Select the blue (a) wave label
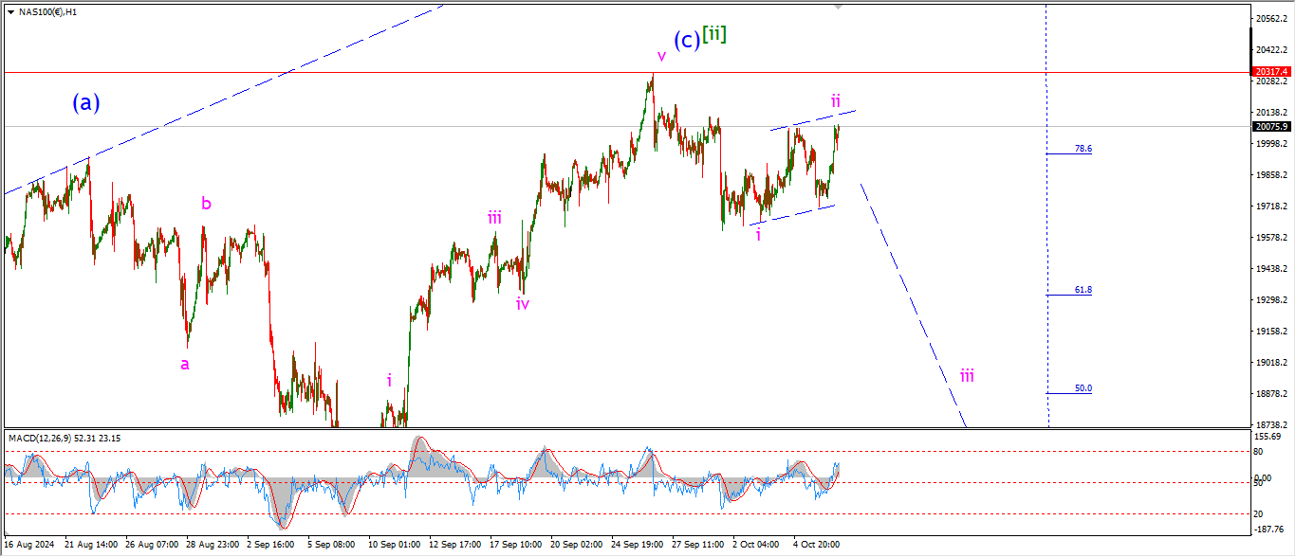This screenshot has width=1296, height=557. [85, 103]
